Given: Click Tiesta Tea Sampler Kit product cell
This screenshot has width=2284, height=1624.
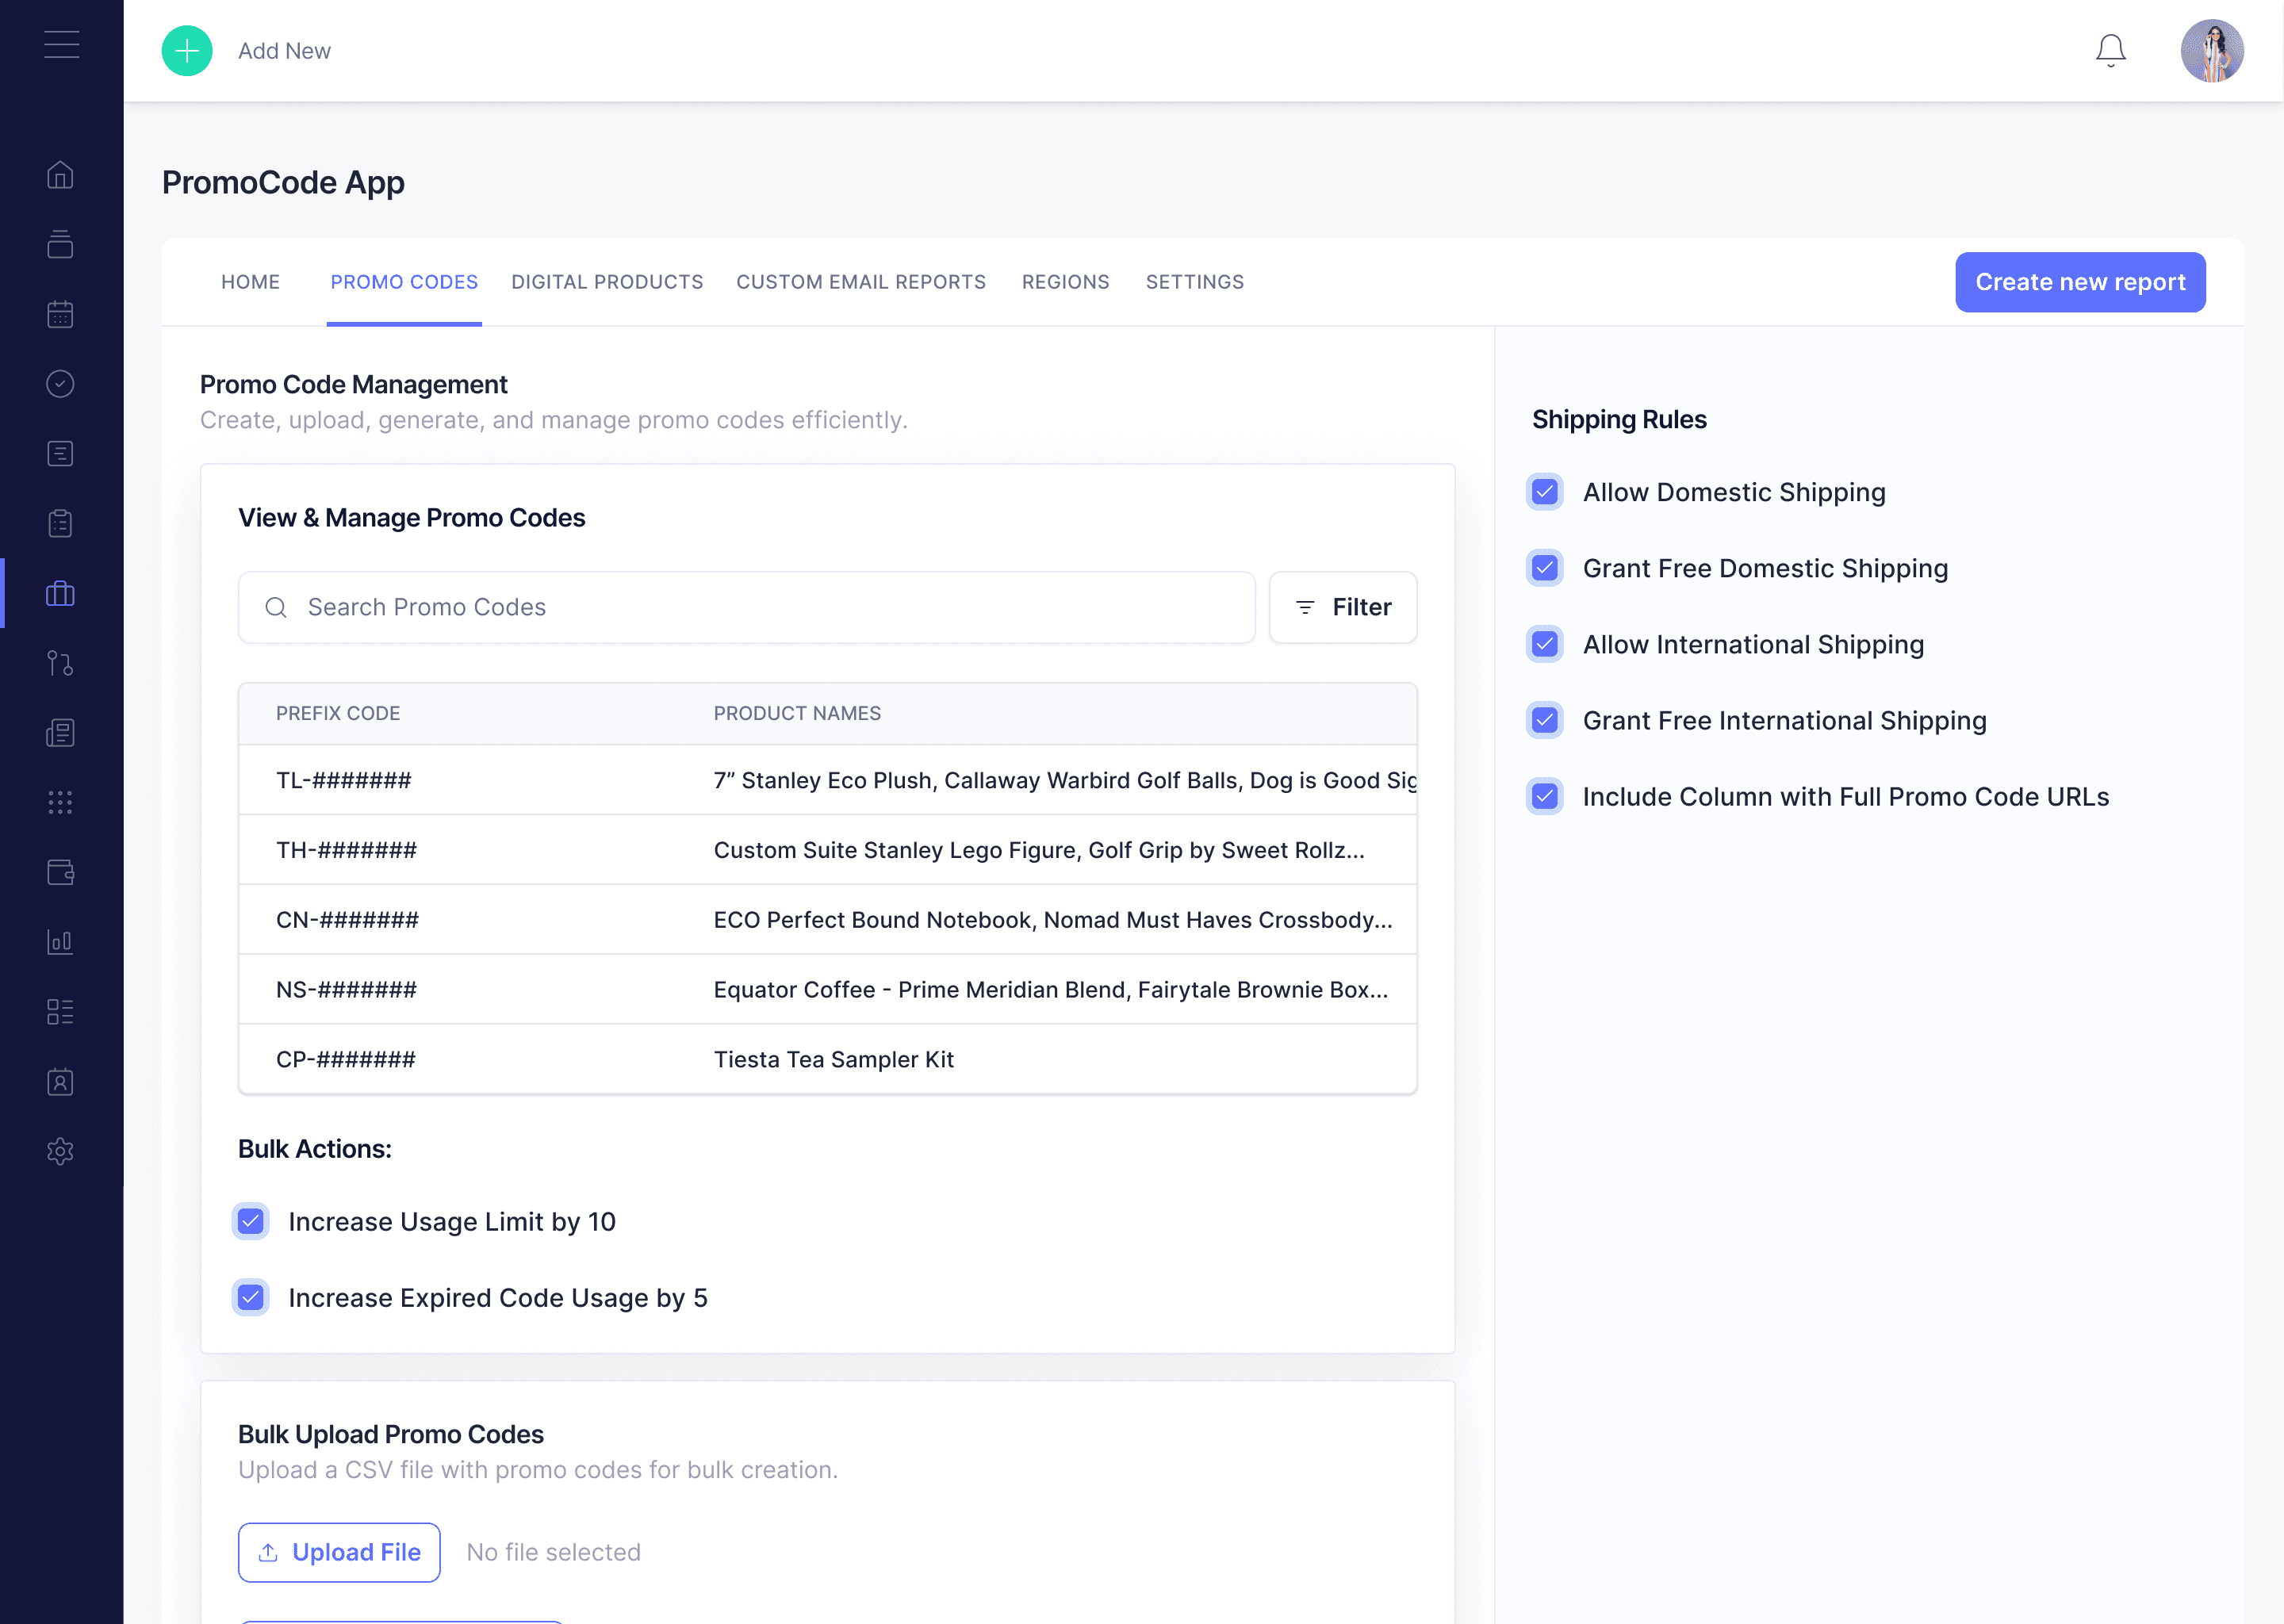Looking at the screenshot, I should click(x=833, y=1059).
